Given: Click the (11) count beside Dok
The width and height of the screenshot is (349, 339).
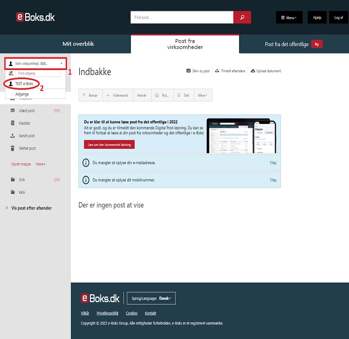Looking at the screenshot, I should 57,180.
